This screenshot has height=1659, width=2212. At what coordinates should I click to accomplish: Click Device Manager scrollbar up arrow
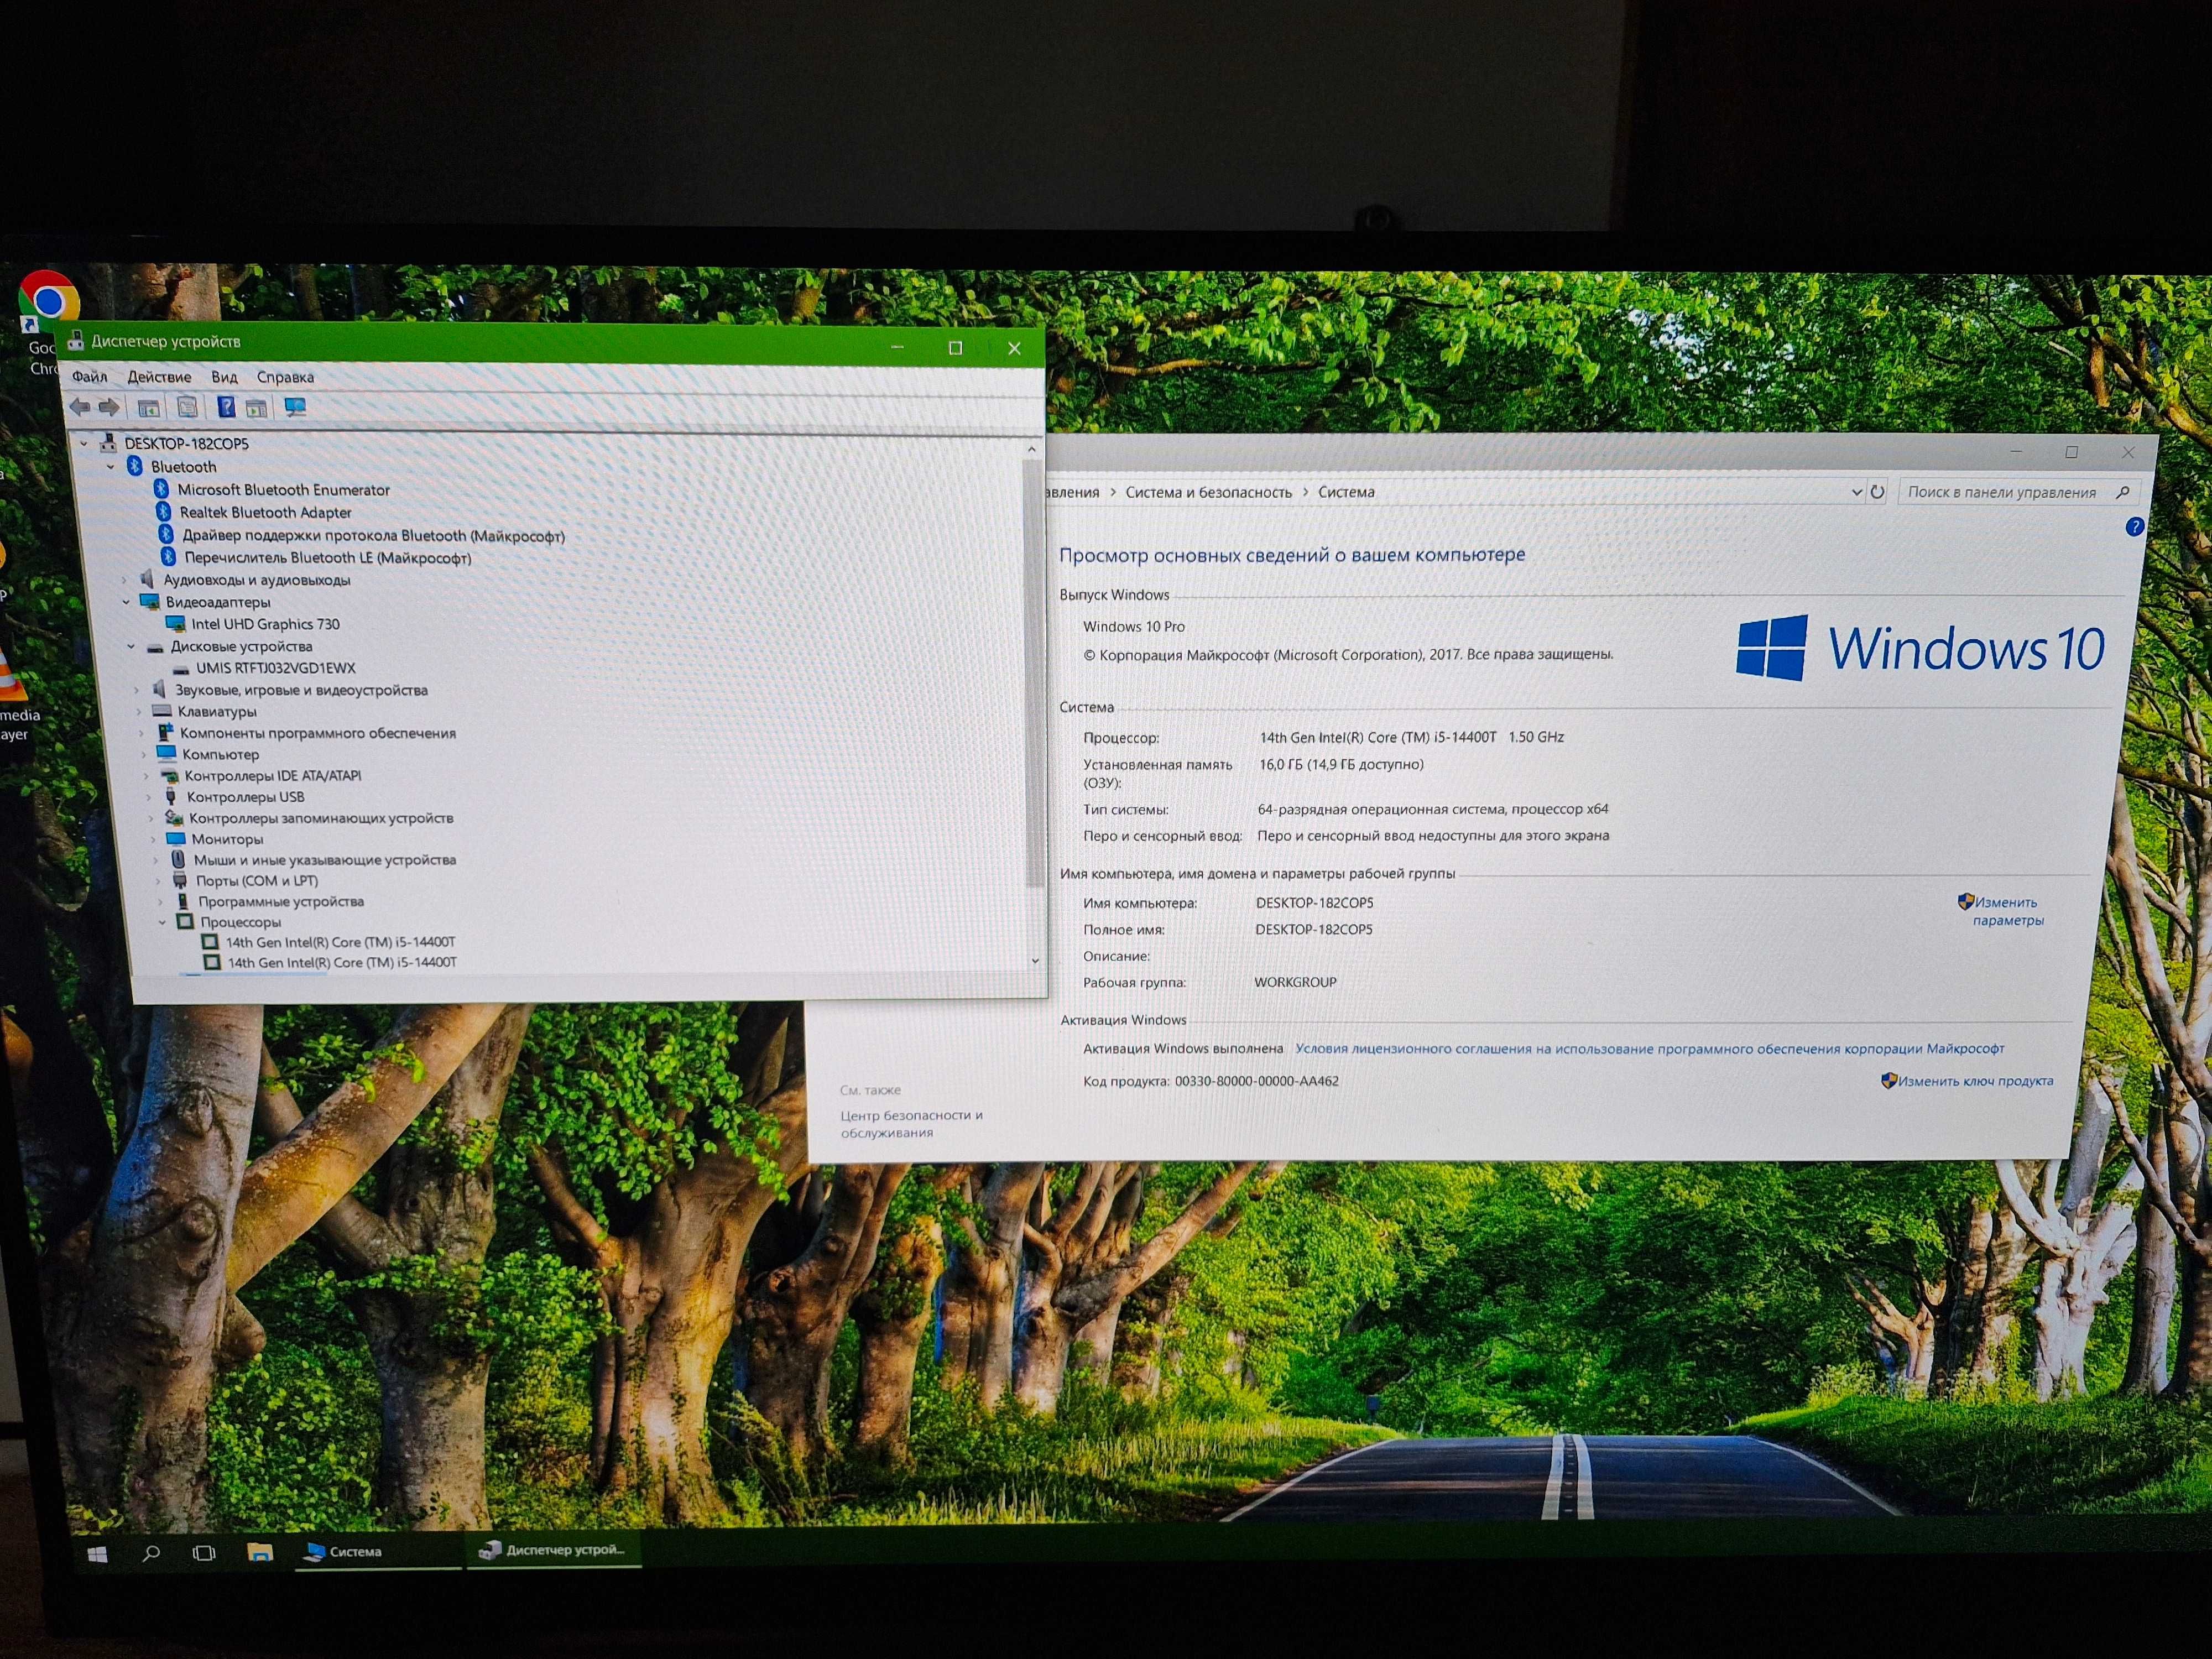click(x=1032, y=450)
